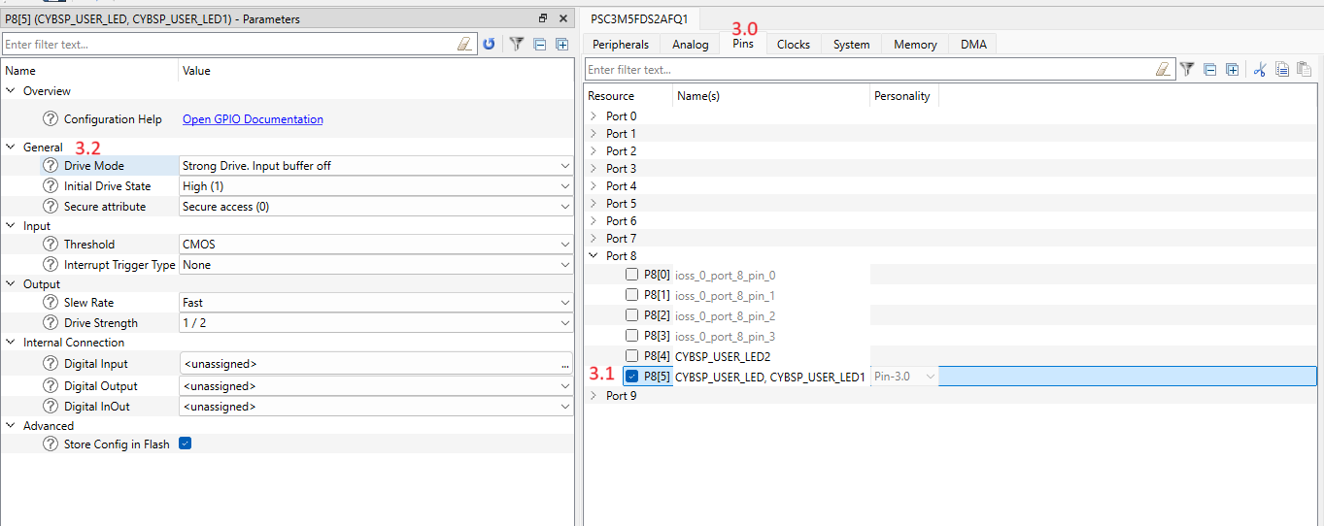
Task: Expand all resources in the Pins tab toolbar
Action: (x=1232, y=69)
